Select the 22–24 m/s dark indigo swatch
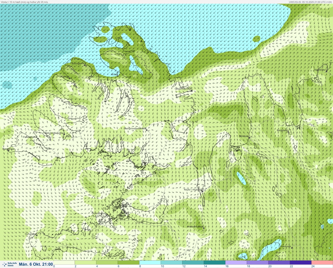This screenshot has height=268, width=333. click(x=300, y=263)
